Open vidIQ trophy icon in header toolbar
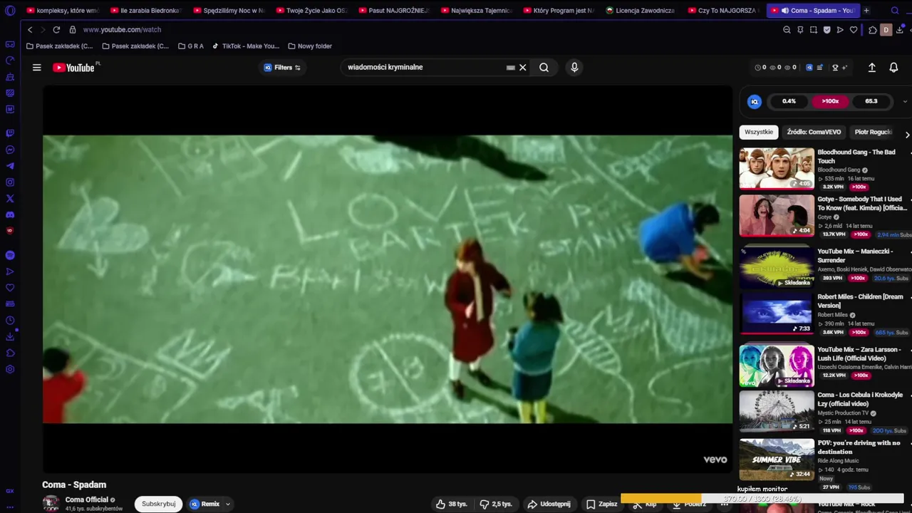 (835, 68)
